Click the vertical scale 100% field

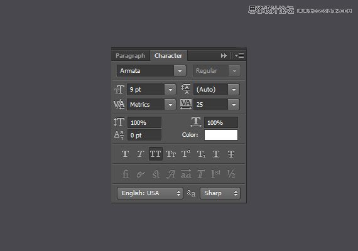pos(144,123)
